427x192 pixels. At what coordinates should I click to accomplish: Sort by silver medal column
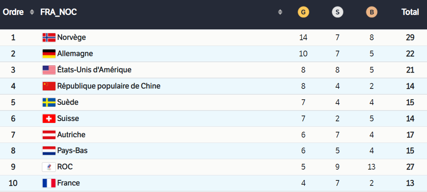[337, 12]
